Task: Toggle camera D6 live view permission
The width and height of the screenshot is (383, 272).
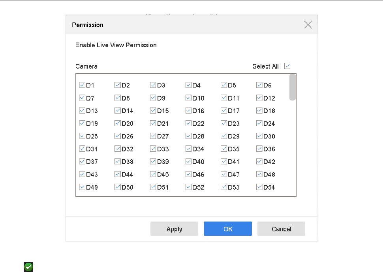Action: coord(259,85)
